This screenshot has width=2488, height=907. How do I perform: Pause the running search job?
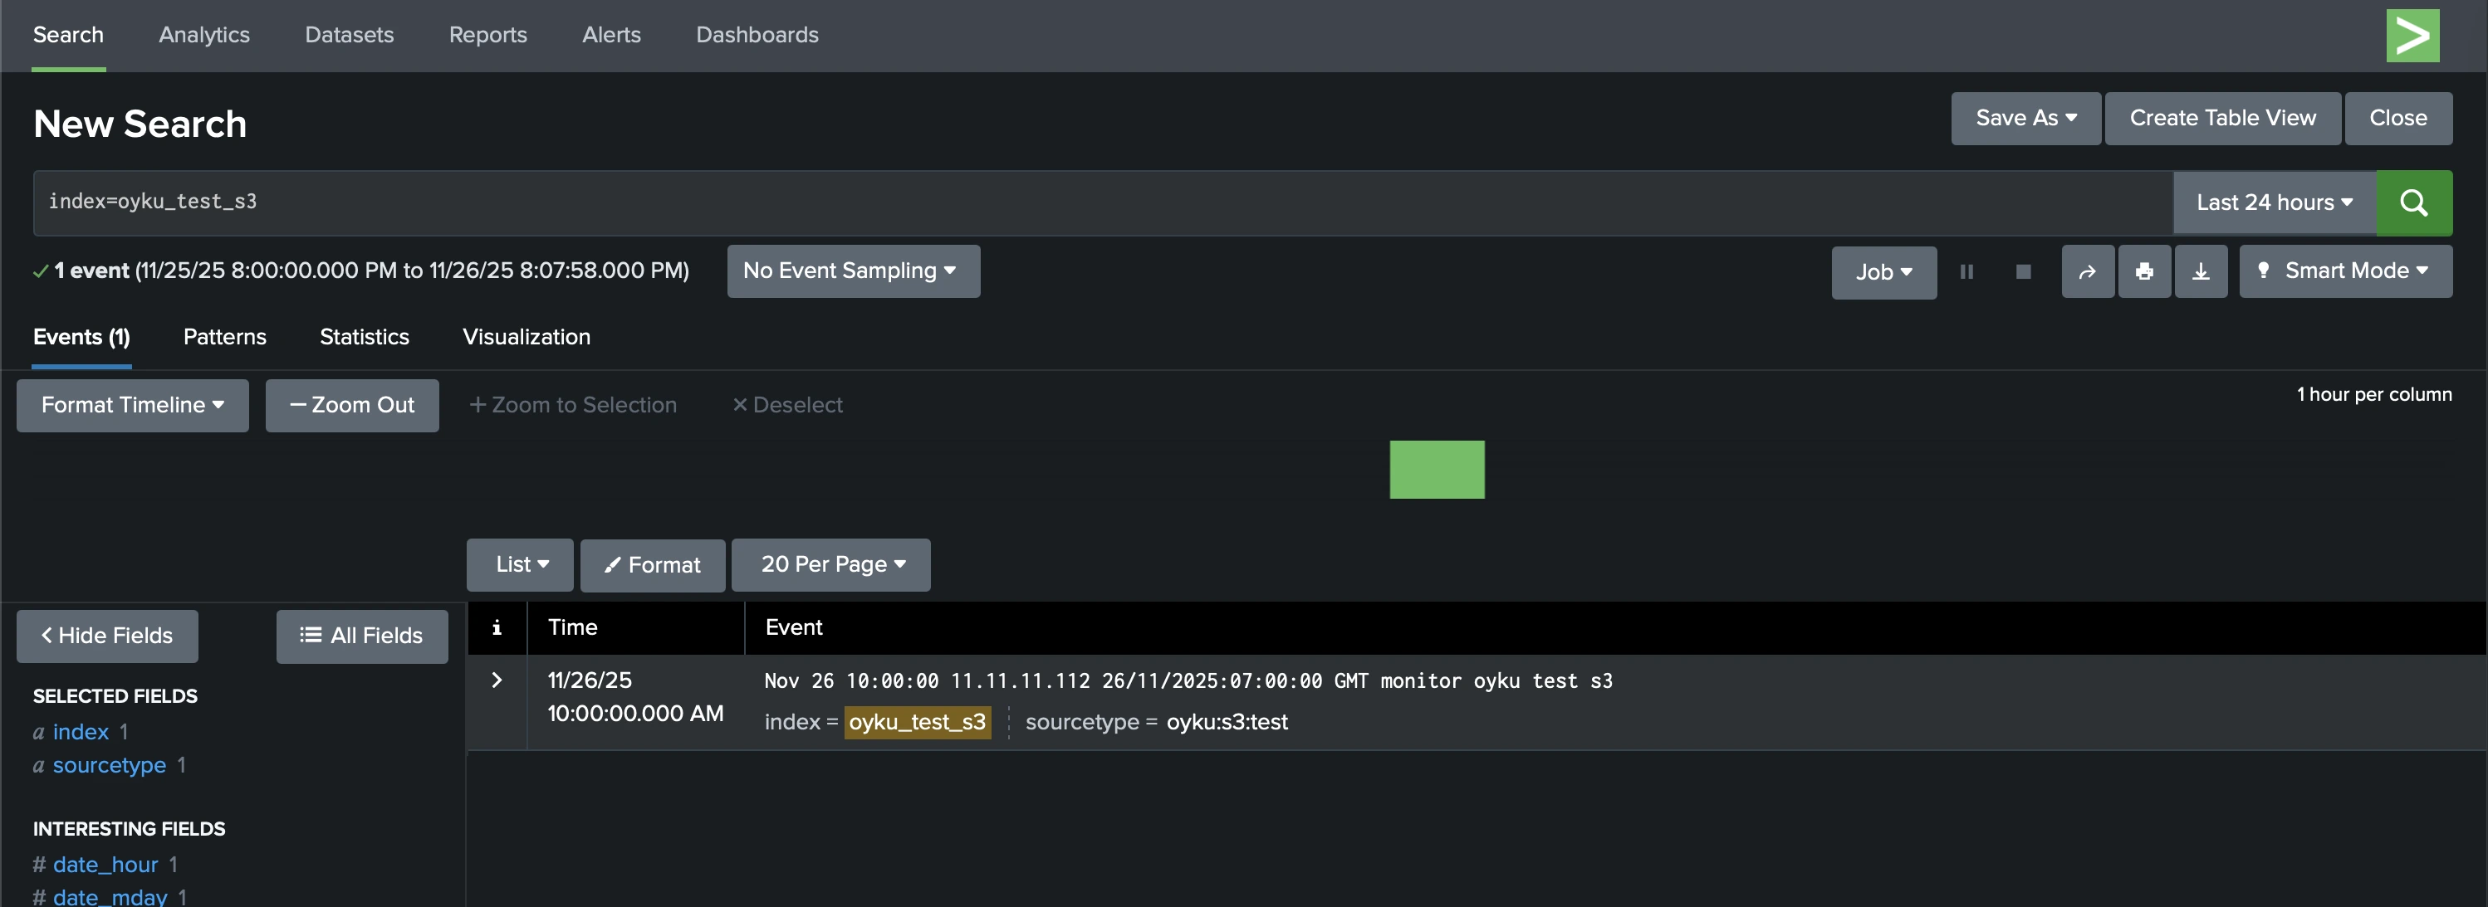(x=1967, y=271)
